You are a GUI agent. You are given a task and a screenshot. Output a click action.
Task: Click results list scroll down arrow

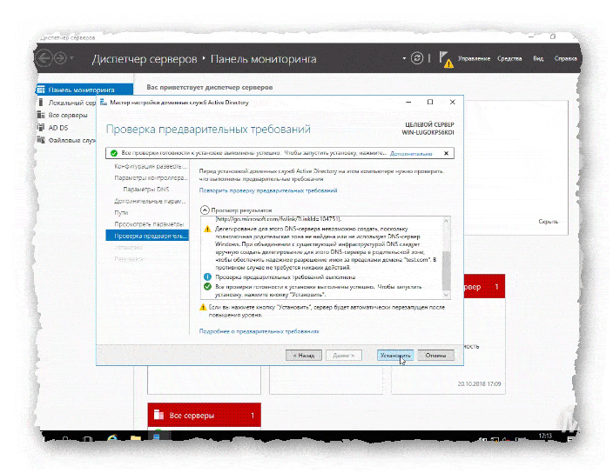tap(446, 295)
